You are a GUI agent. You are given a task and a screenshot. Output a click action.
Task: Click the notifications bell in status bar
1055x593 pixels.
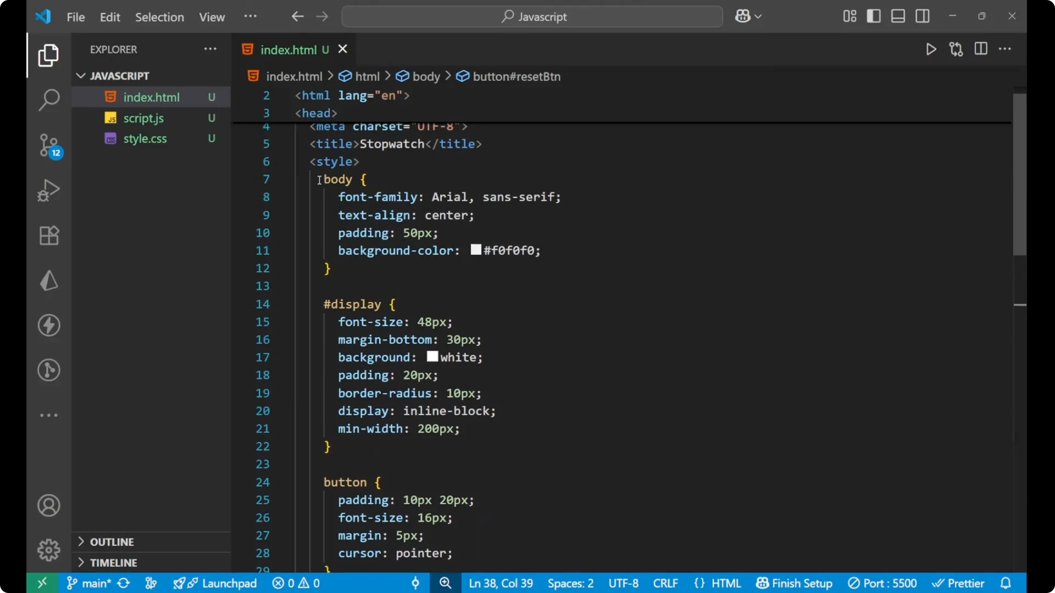click(1007, 583)
